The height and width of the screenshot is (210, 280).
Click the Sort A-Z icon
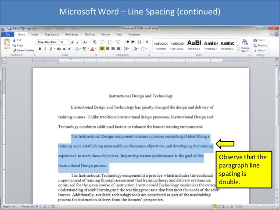tap(140, 42)
